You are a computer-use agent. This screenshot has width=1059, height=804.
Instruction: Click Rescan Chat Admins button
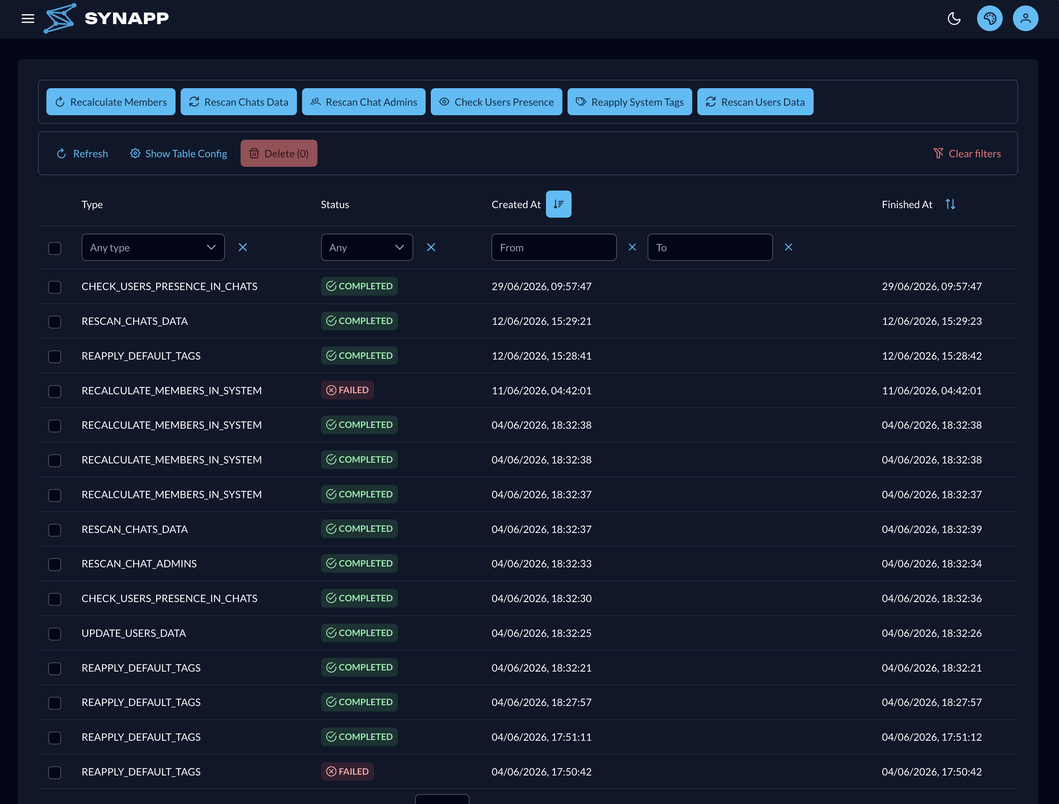363,102
